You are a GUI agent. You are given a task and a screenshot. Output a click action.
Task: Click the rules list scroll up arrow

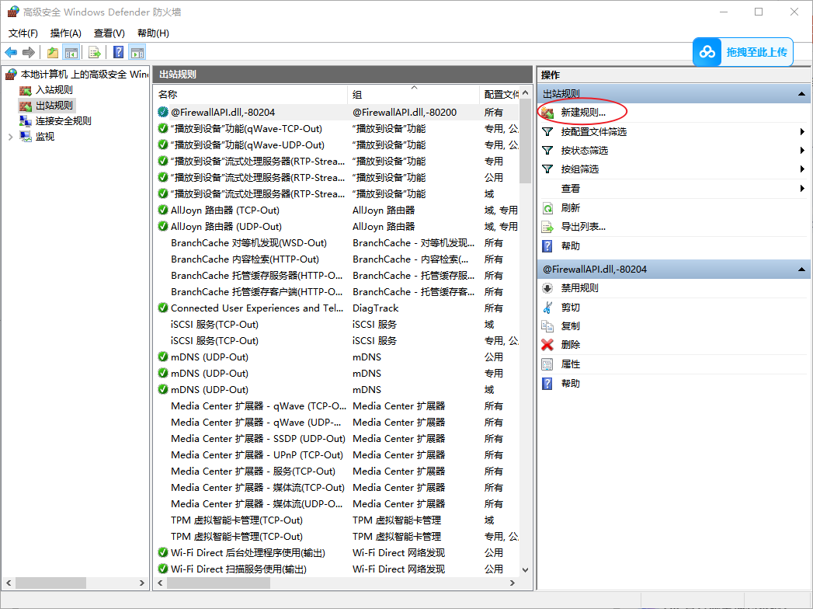coord(525,93)
